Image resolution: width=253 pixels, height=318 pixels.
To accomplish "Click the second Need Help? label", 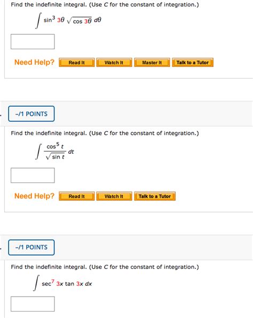I will click(34, 196).
